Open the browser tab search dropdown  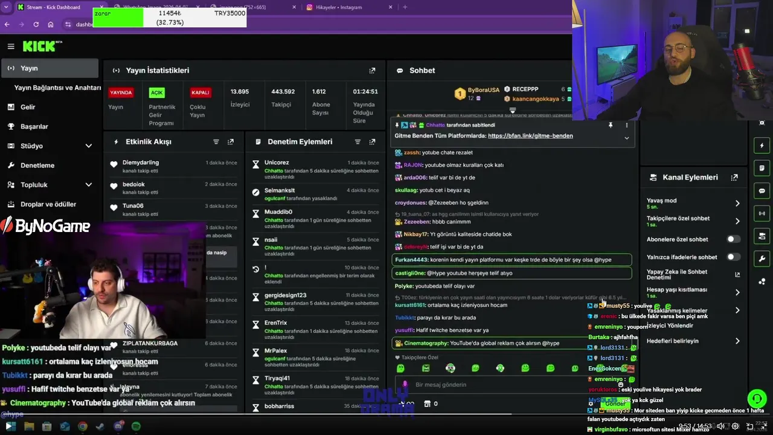tap(6, 7)
